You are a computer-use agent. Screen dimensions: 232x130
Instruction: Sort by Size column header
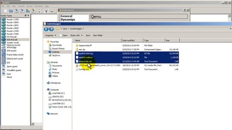(172, 40)
